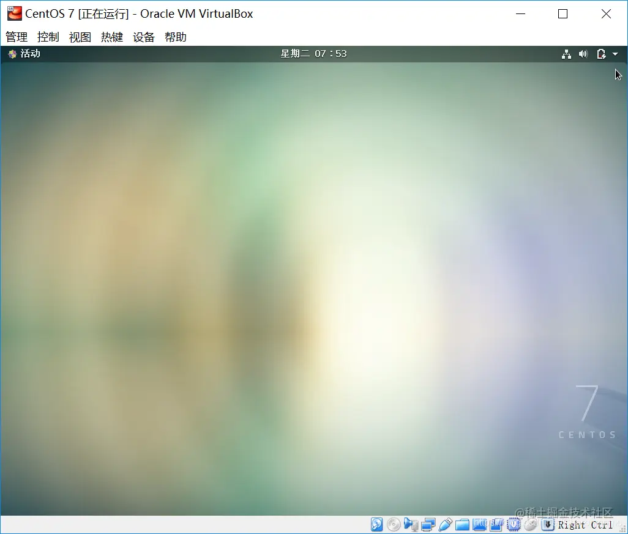Click the GNOME network status icon
Viewport: 628px width, 534px height.
coord(566,54)
